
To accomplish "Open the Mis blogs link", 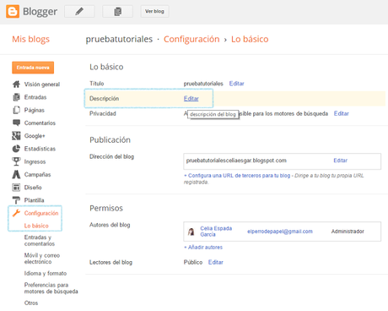I will click(30, 39).
